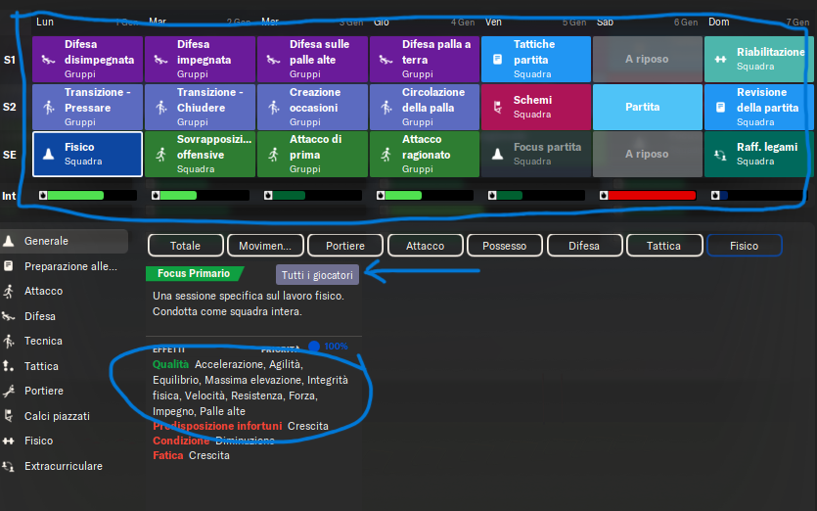Select the Movimen... tab
Image resolution: width=817 pixels, height=511 pixels.
pyautogui.click(x=265, y=245)
